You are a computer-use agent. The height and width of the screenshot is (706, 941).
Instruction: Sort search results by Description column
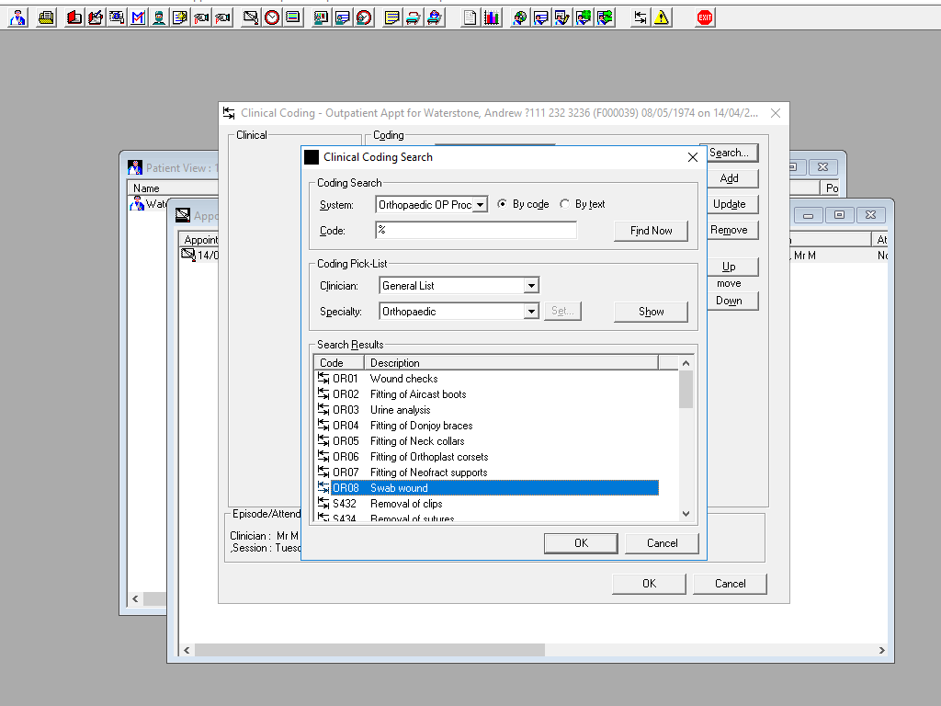[x=511, y=362]
